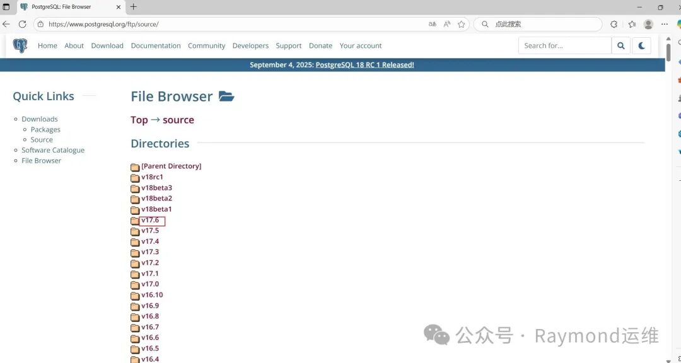681x363 pixels.
Task: Click the source breadcrumb link
Action: (178, 120)
